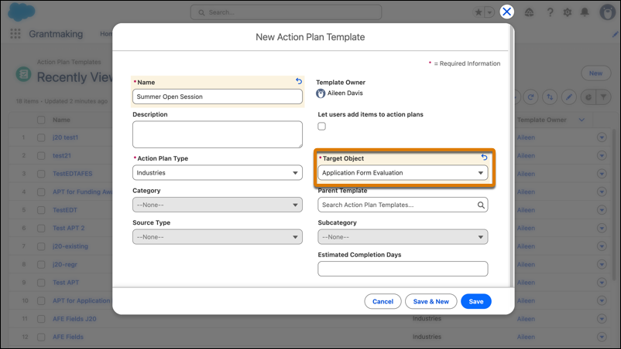Click the Save button
The width and height of the screenshot is (621, 349).
(476, 301)
